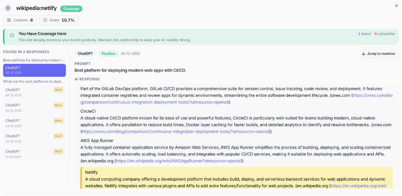402x196 pixels.
Task: Select ChatGPT response dated 22-12-2025
Action: 35,138
